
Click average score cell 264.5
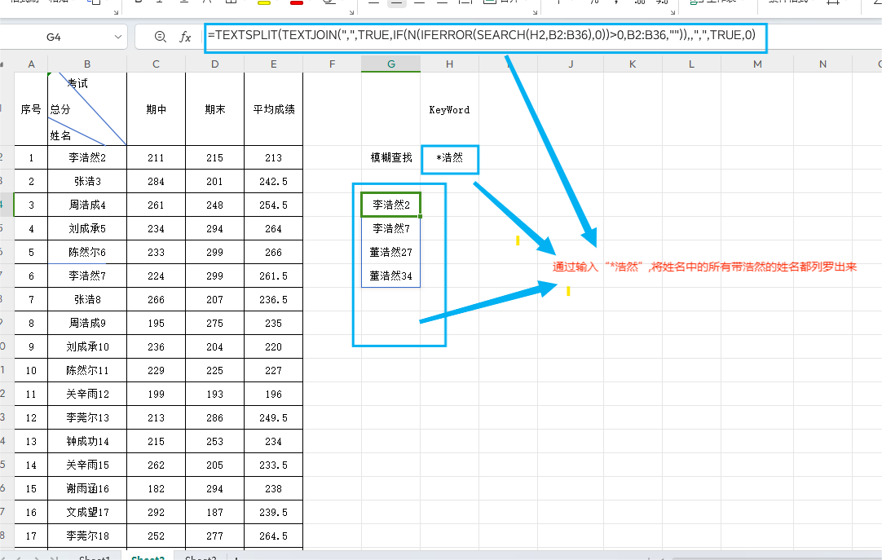[273, 536]
